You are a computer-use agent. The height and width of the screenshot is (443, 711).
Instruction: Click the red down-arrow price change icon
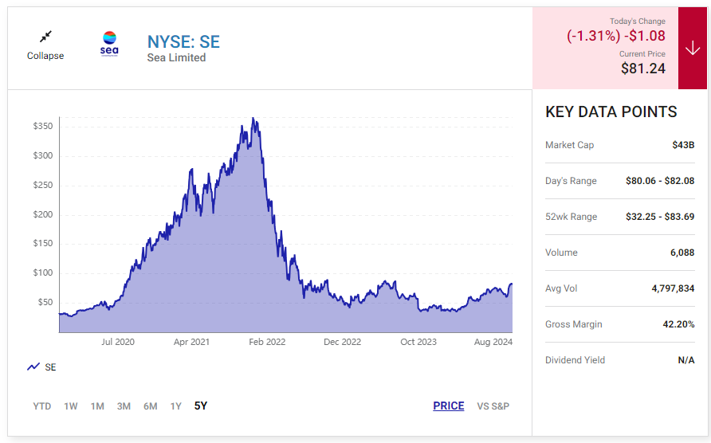(692, 48)
